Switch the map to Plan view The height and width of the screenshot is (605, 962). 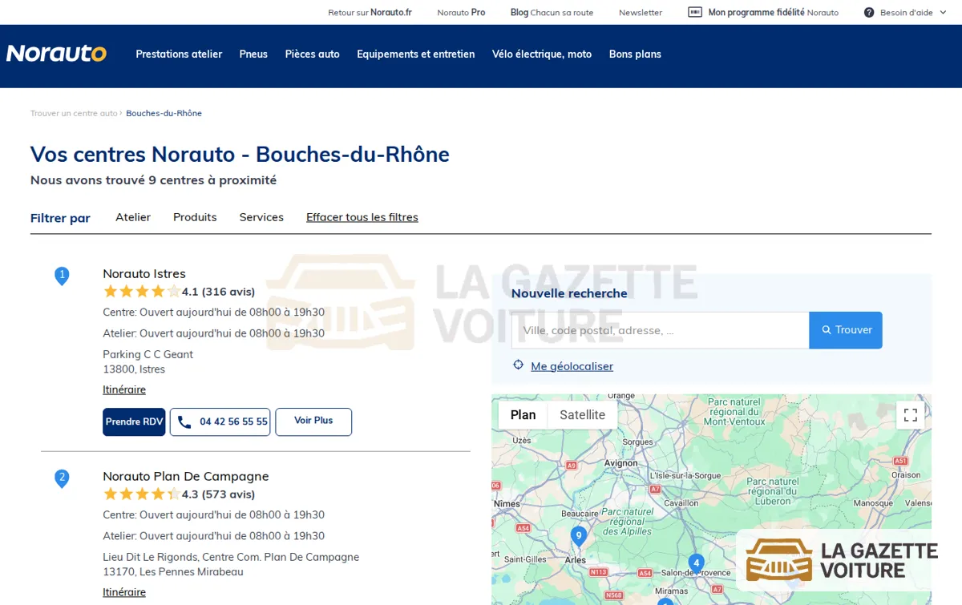(523, 415)
